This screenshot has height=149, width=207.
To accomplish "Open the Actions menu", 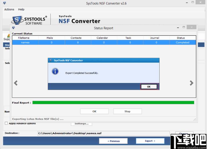I will point(9,9).
